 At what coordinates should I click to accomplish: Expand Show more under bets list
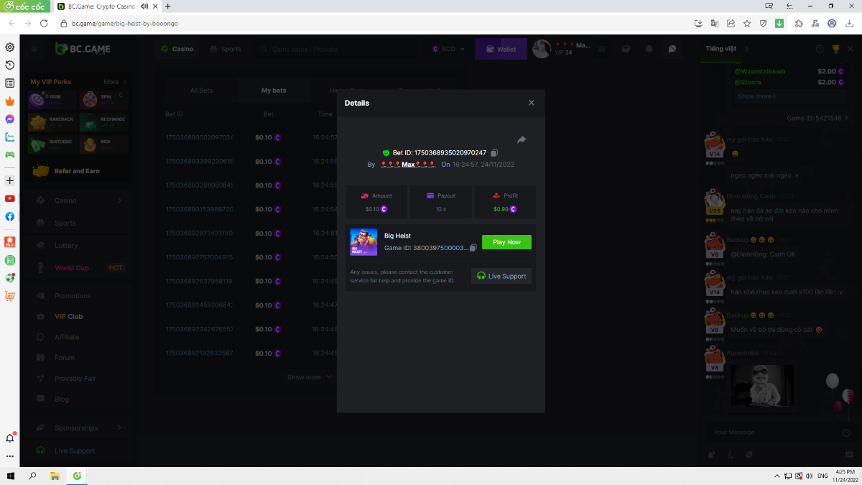click(x=310, y=377)
